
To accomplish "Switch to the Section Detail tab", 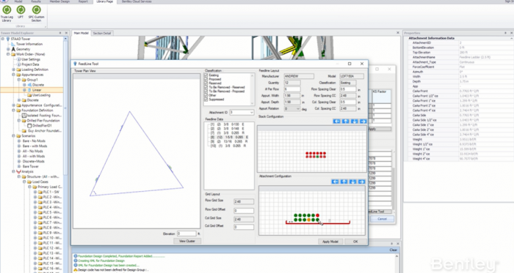I will pos(102,33).
